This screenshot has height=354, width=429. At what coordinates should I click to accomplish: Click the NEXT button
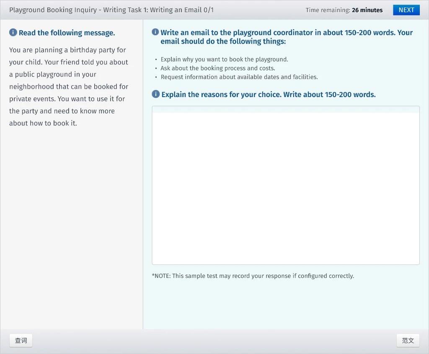(x=406, y=10)
